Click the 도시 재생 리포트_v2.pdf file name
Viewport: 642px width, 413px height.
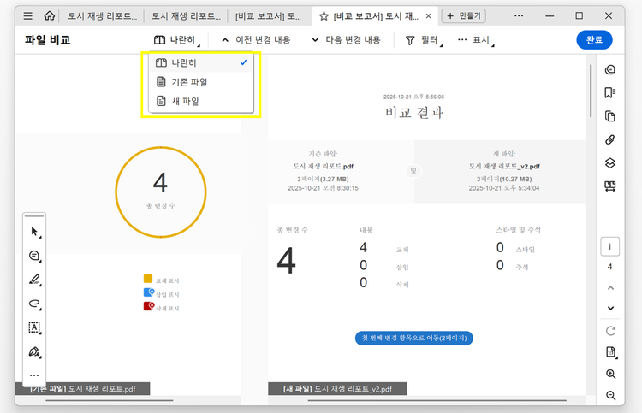504,167
